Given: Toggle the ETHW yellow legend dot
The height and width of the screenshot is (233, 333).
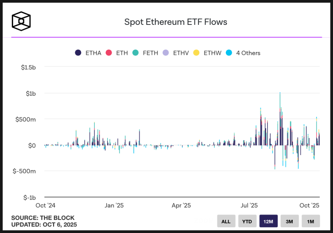Looking at the screenshot, I should point(196,53).
